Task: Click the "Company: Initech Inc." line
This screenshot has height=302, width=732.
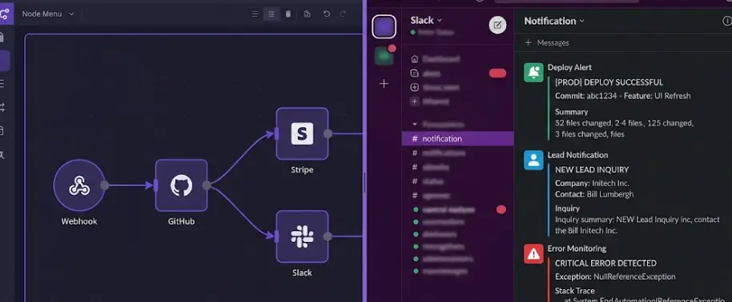Action: (592, 183)
